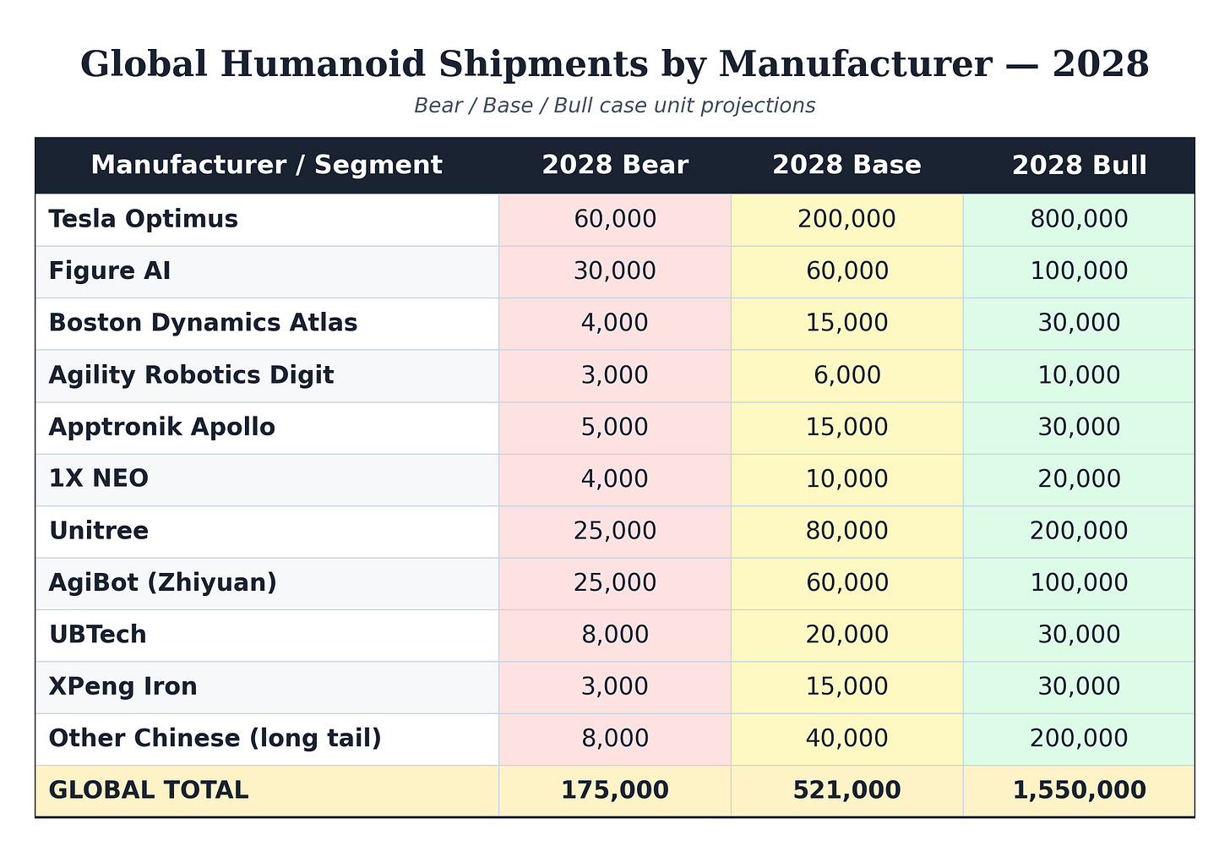The width and height of the screenshot is (1230, 868).
Task: Select the 2028 Bear column header
Action: pos(615,165)
